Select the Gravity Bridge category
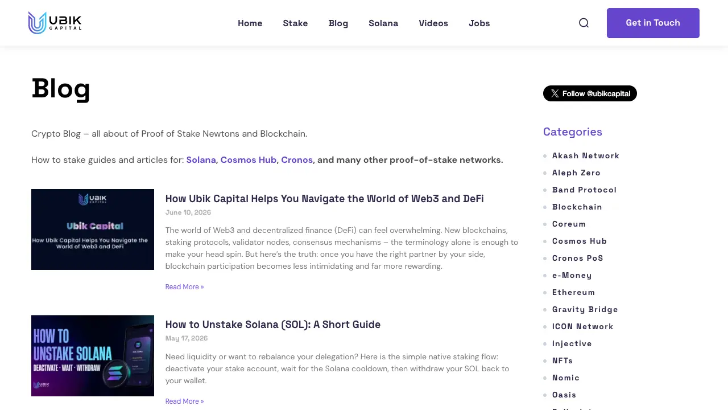This screenshot has height=410, width=728. [x=585, y=309]
